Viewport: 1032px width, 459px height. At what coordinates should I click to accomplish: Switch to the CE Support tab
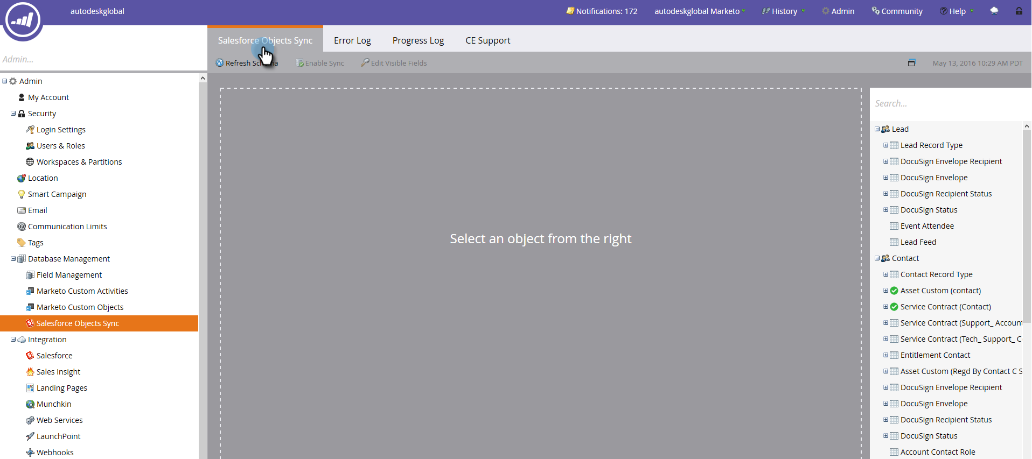(488, 40)
